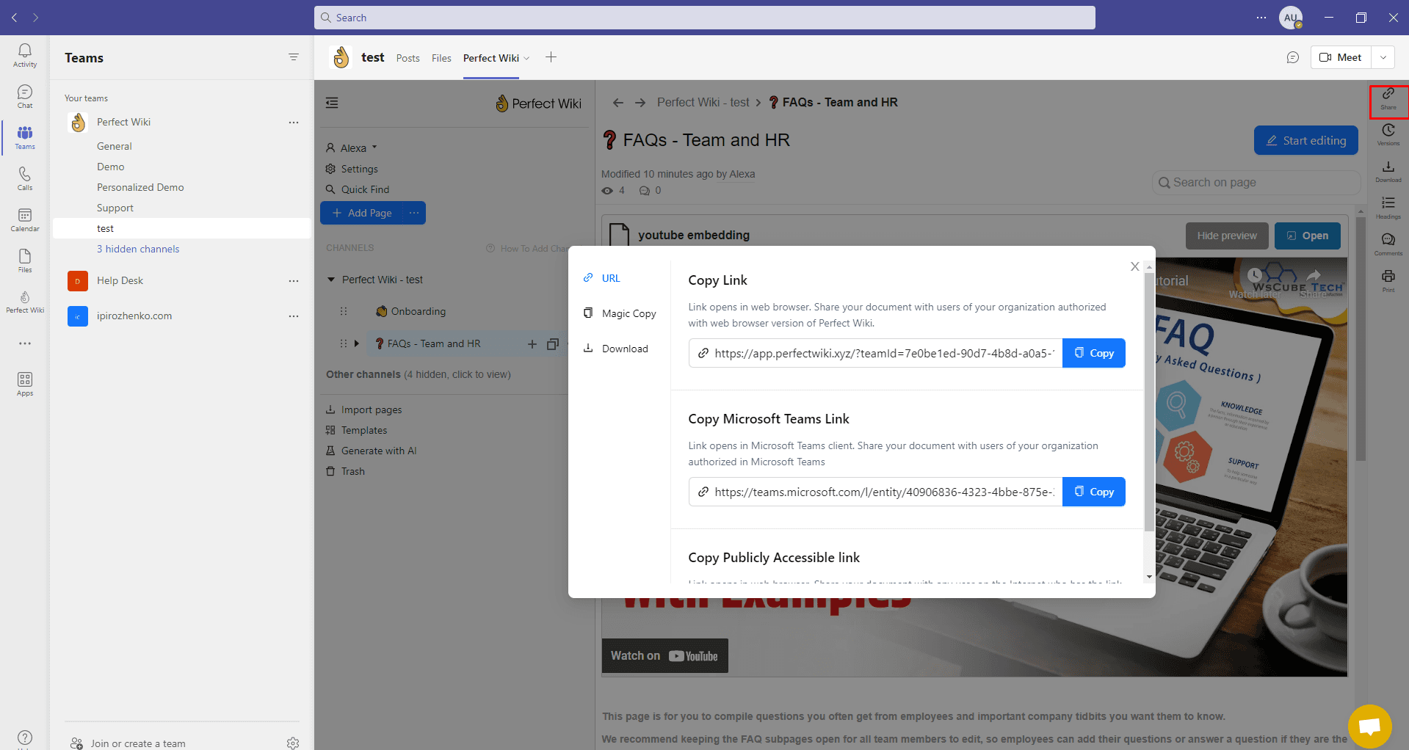Open Help Desk team more options
This screenshot has height=750, width=1409.
294,281
